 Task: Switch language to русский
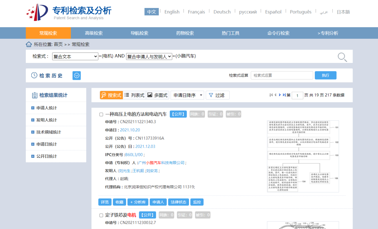pyautogui.click(x=248, y=12)
